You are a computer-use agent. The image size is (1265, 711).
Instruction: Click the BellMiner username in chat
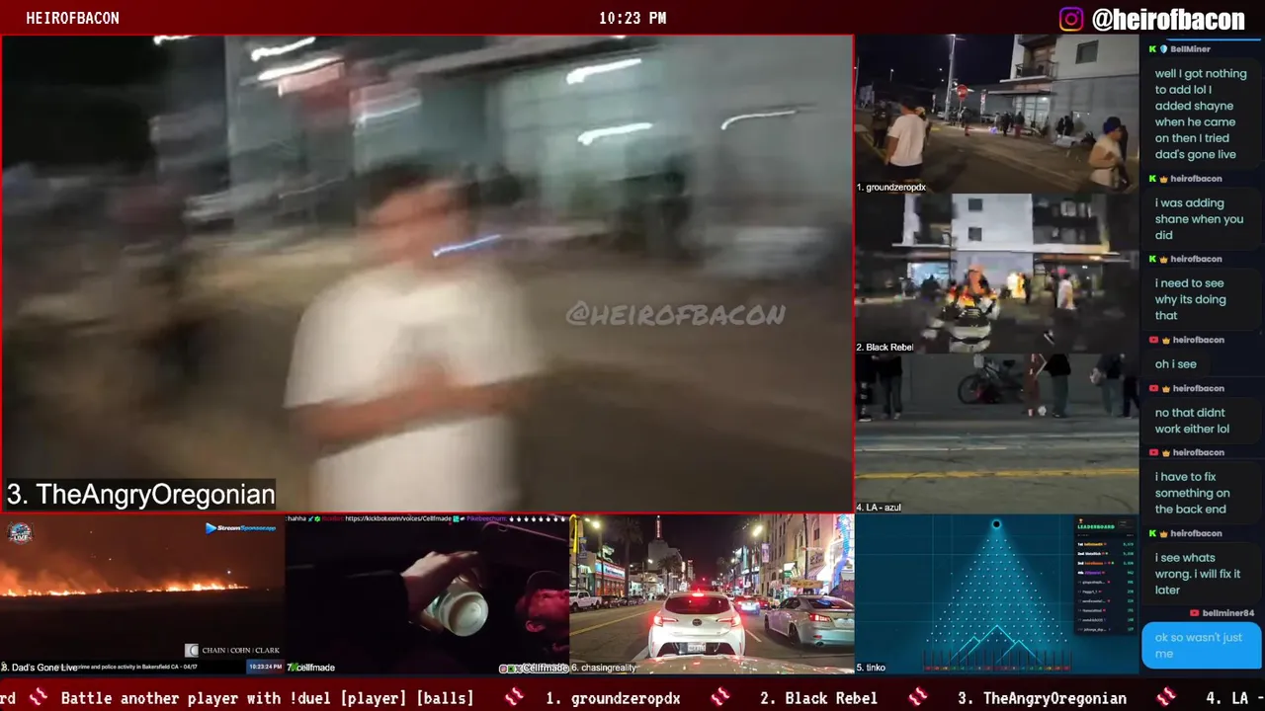[x=1190, y=48]
